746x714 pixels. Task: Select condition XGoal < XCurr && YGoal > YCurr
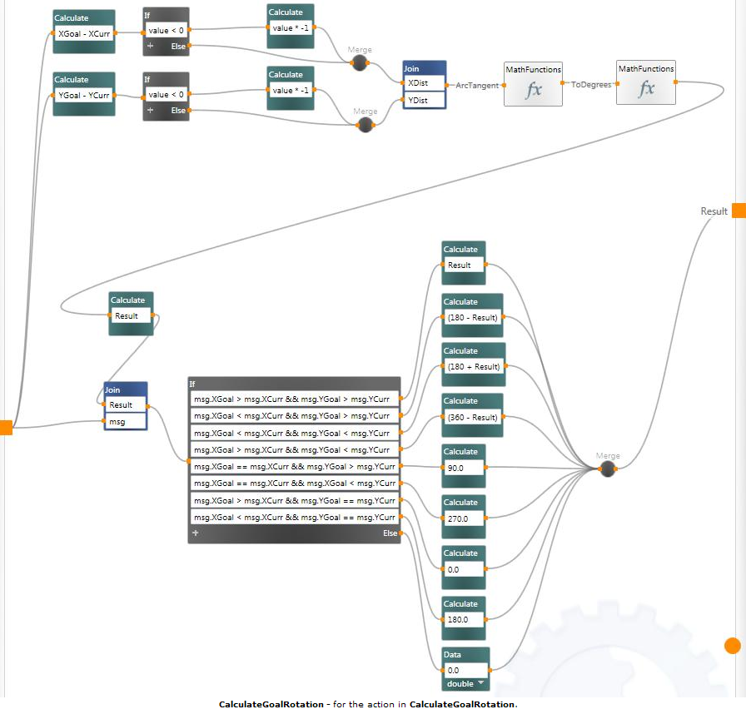click(x=295, y=415)
